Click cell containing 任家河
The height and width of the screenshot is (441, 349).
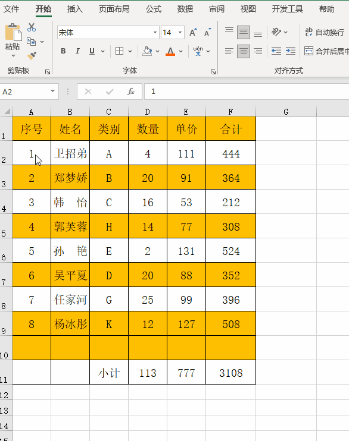(x=70, y=300)
